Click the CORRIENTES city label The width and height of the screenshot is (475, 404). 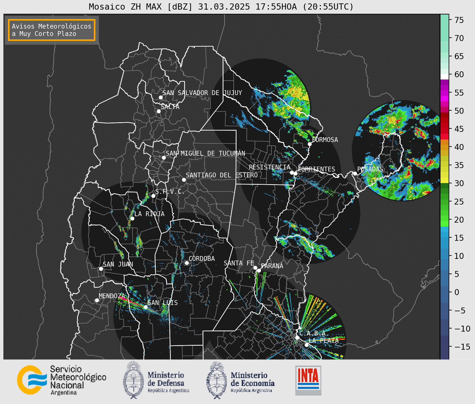tap(317, 169)
